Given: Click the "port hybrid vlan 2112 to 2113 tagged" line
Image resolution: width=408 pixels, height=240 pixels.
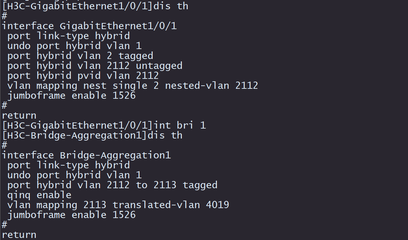Looking at the screenshot, I should click(112, 185).
